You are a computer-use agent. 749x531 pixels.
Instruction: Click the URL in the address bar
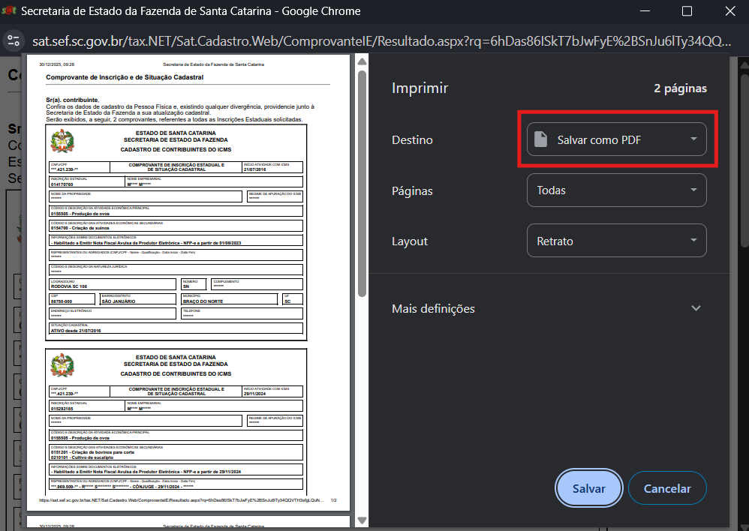click(375, 40)
